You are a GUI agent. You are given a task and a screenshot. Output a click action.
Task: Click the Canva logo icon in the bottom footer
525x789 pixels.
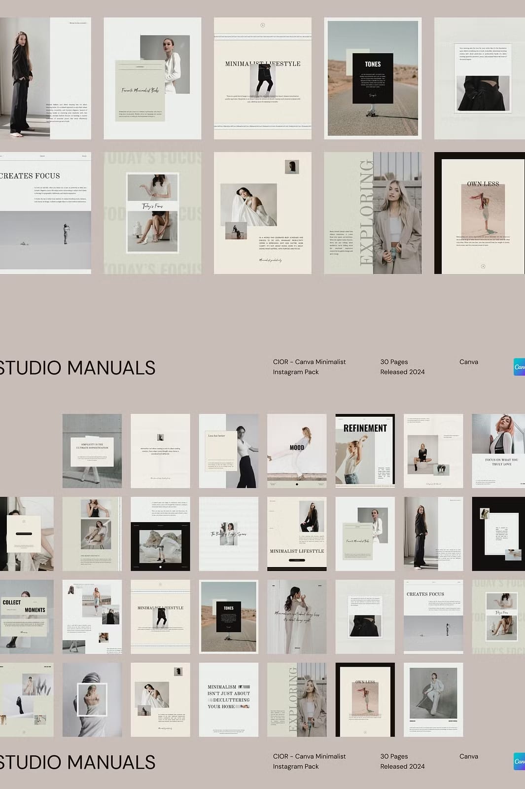[x=520, y=761]
